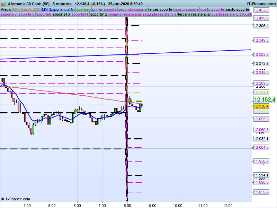Screen dimensions: 277x208
Task: Click the 12.136,4 (-0,13%) quote in header
Action: [90, 4]
